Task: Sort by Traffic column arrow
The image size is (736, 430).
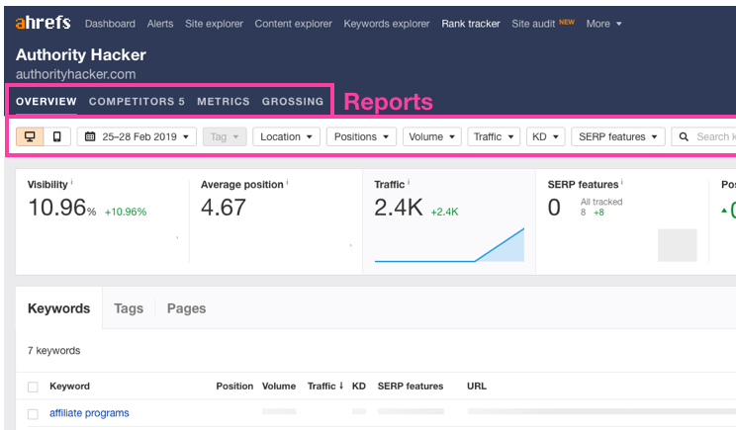Action: point(341,386)
